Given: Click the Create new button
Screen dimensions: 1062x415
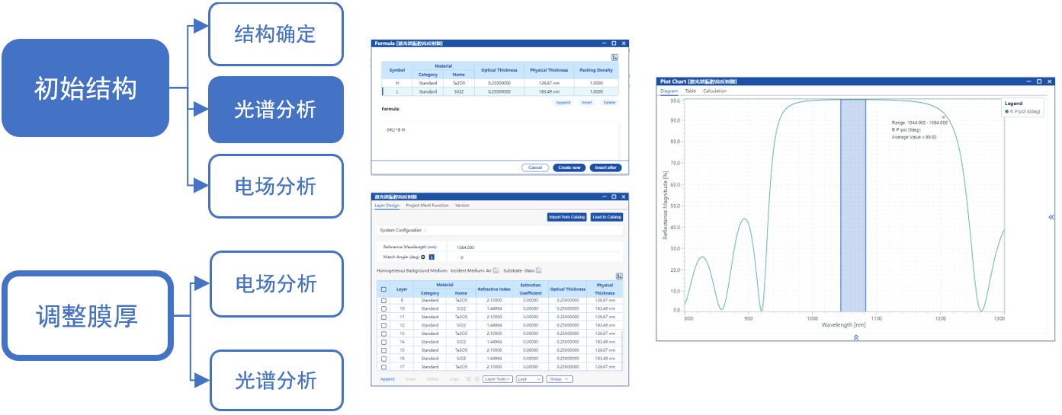Looking at the screenshot, I should click(569, 168).
